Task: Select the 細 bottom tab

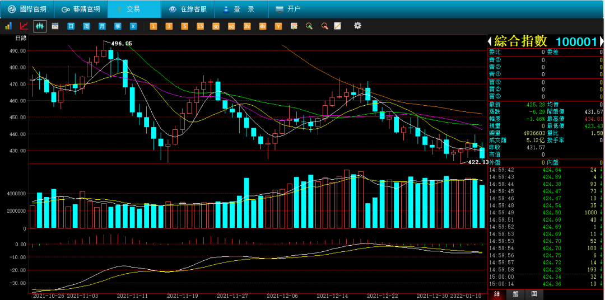Action: [x=497, y=294]
